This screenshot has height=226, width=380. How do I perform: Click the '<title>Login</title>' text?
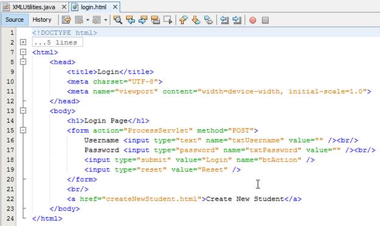[x=110, y=72]
